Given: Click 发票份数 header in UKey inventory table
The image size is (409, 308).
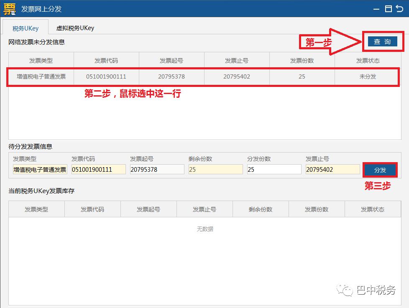Looking at the screenshot, I should [x=317, y=209].
